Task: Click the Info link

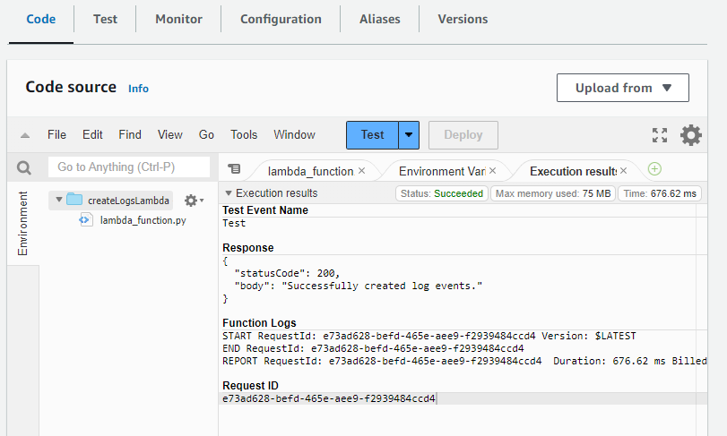Action: (138, 89)
